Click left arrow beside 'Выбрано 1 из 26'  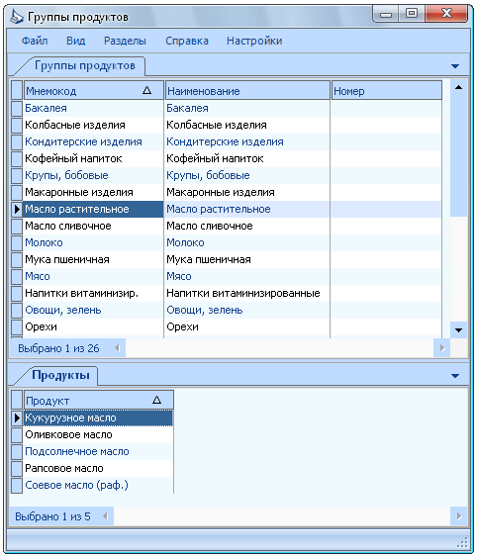[118, 348]
